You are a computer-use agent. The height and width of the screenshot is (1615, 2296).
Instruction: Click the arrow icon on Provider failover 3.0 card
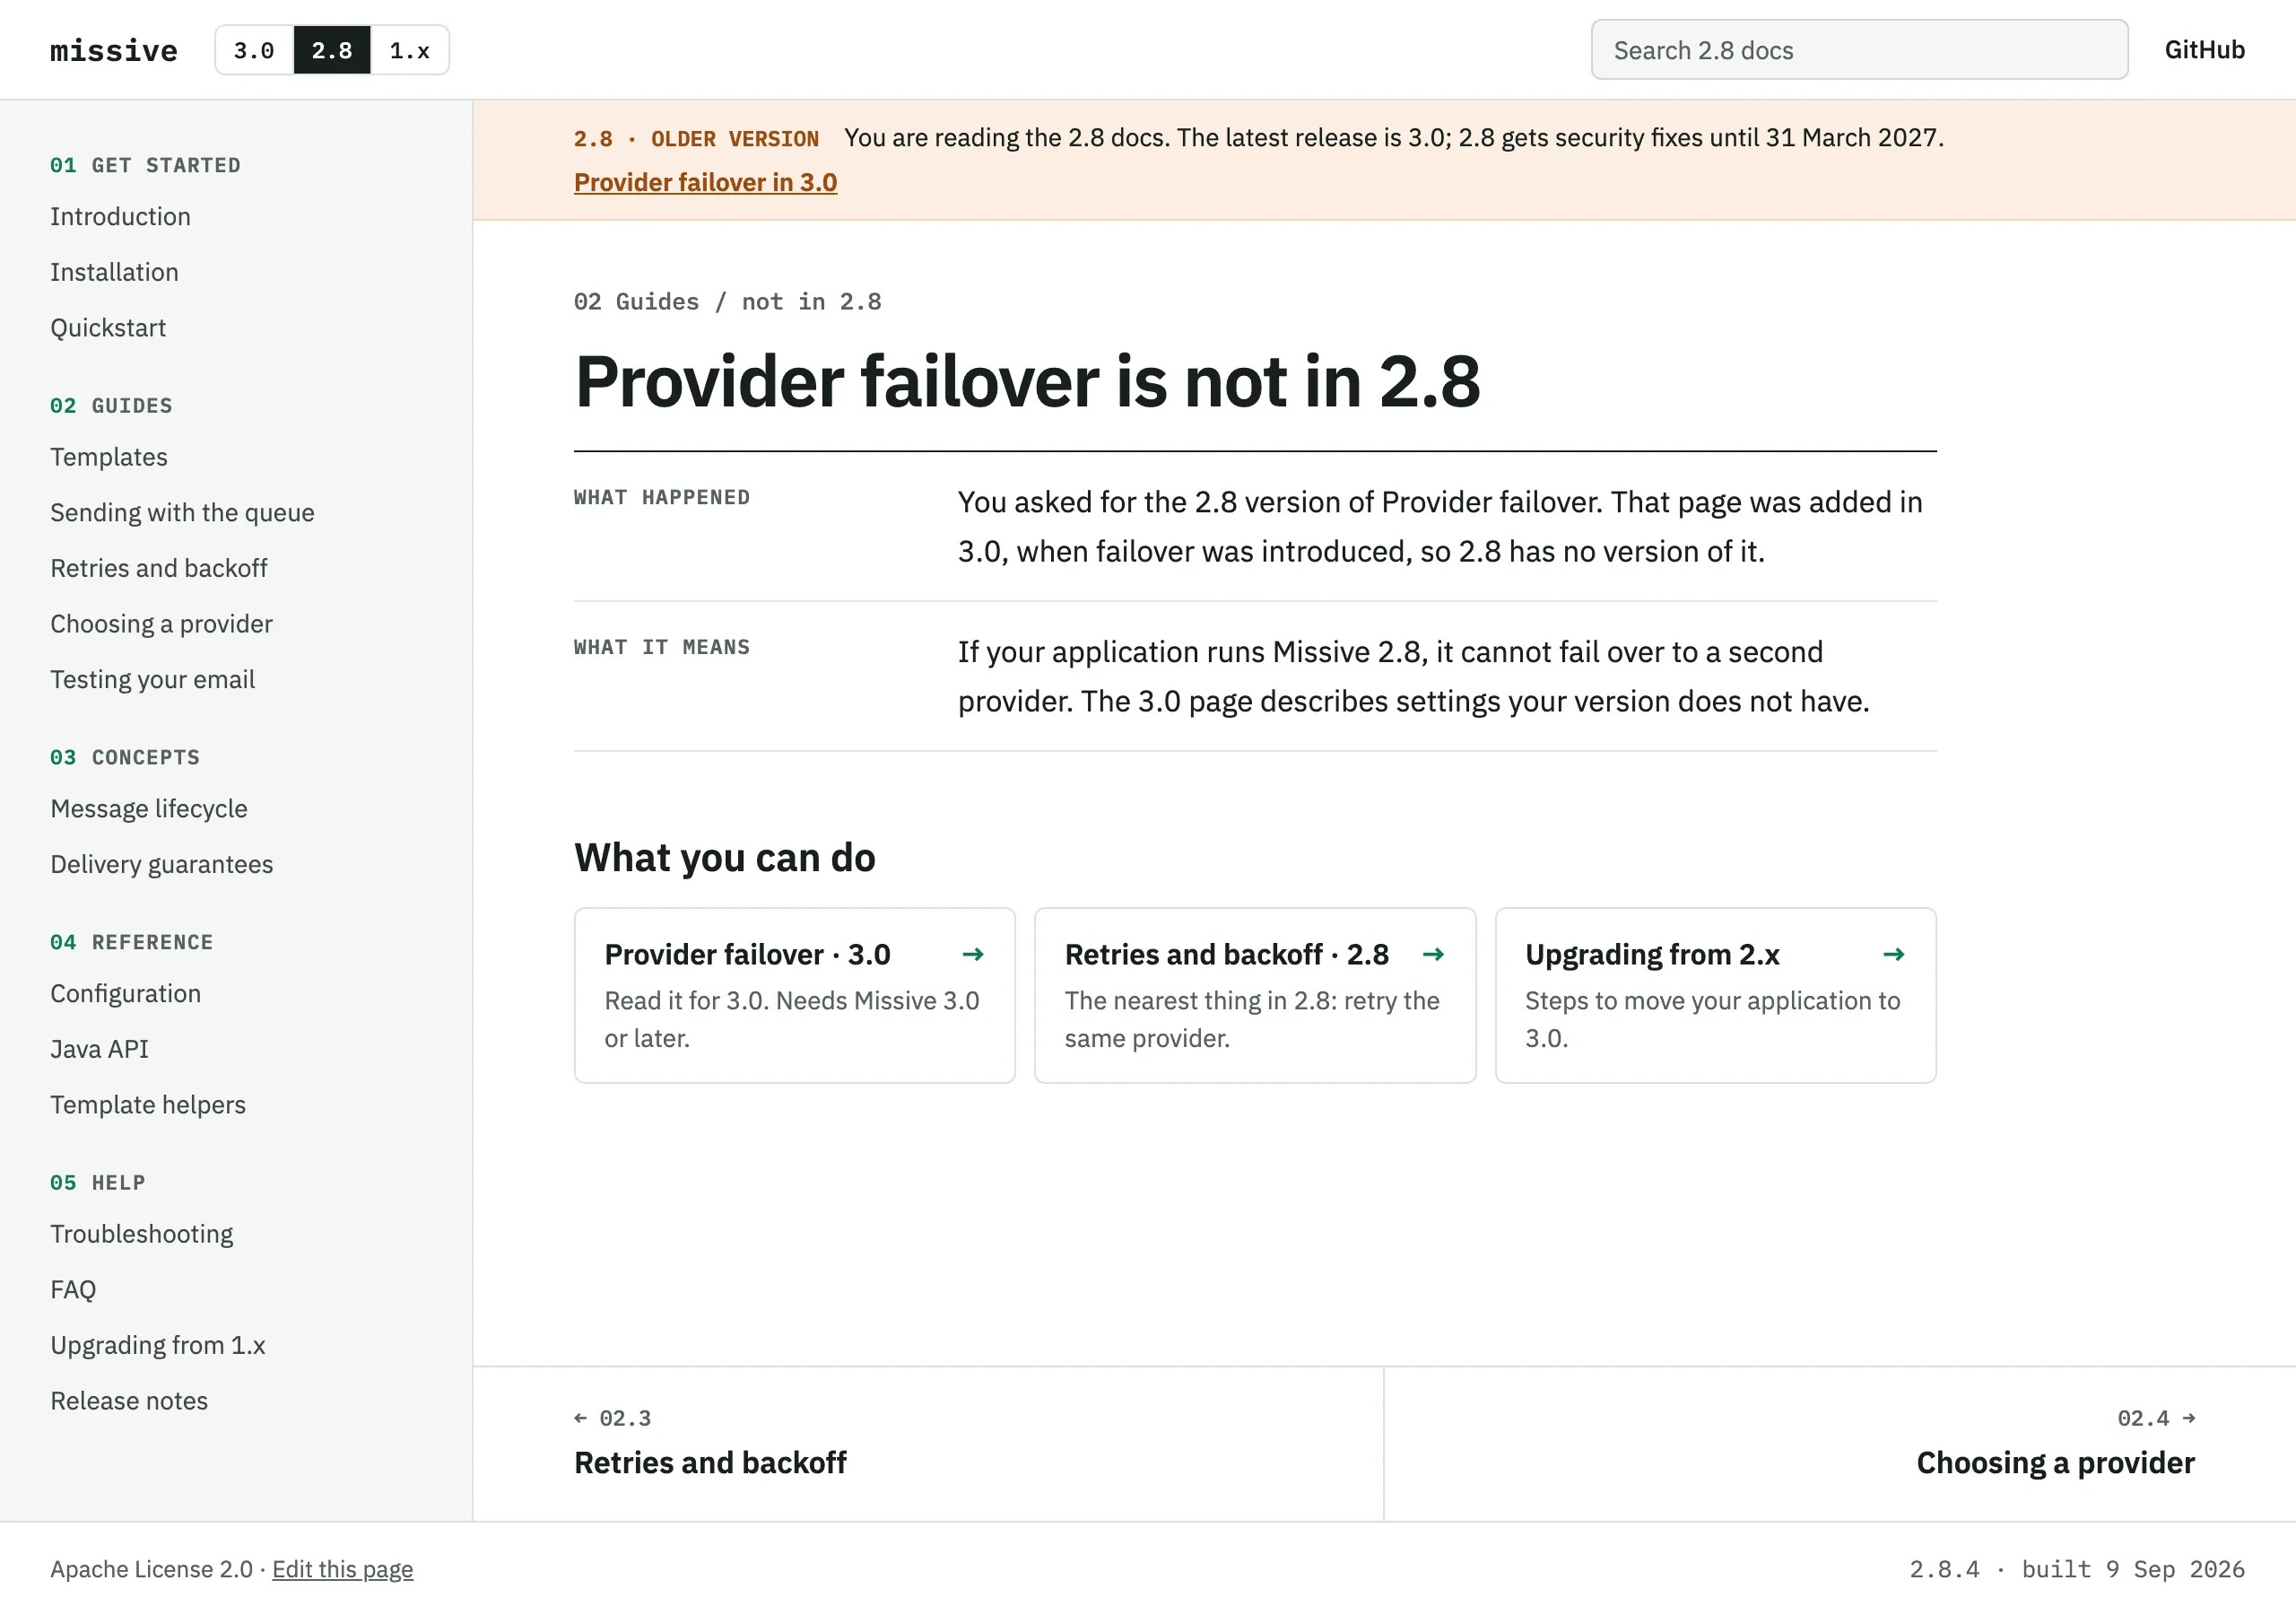(972, 955)
